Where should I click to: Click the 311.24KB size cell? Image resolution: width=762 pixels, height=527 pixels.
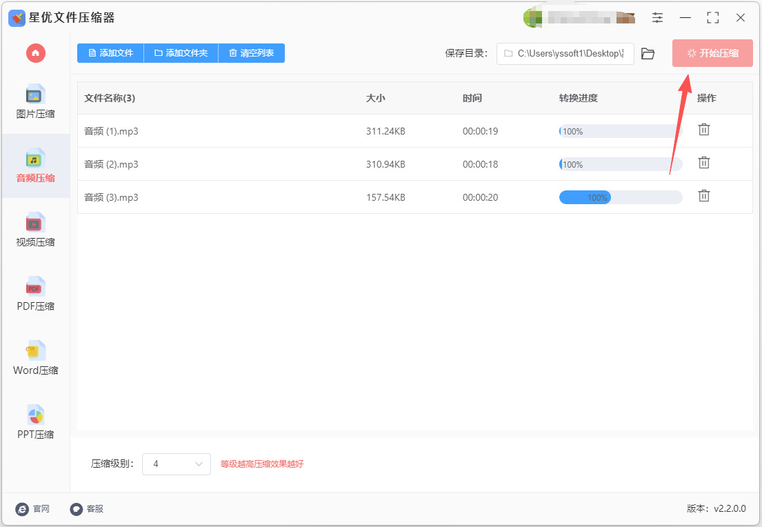pyautogui.click(x=385, y=131)
